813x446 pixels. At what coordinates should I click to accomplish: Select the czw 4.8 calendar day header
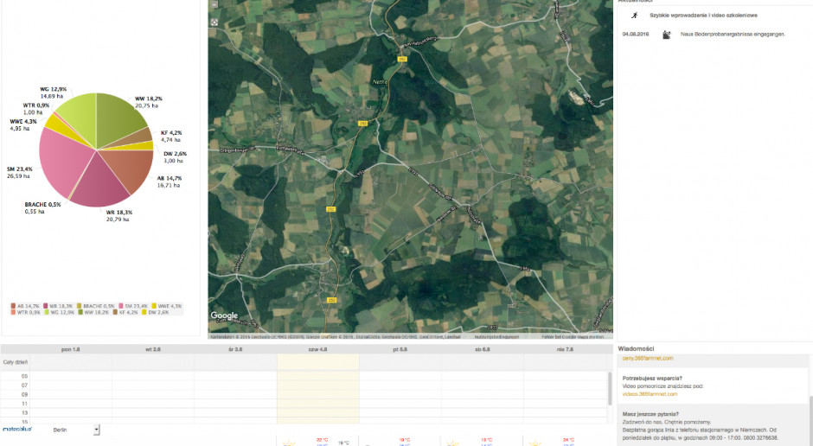(317, 350)
